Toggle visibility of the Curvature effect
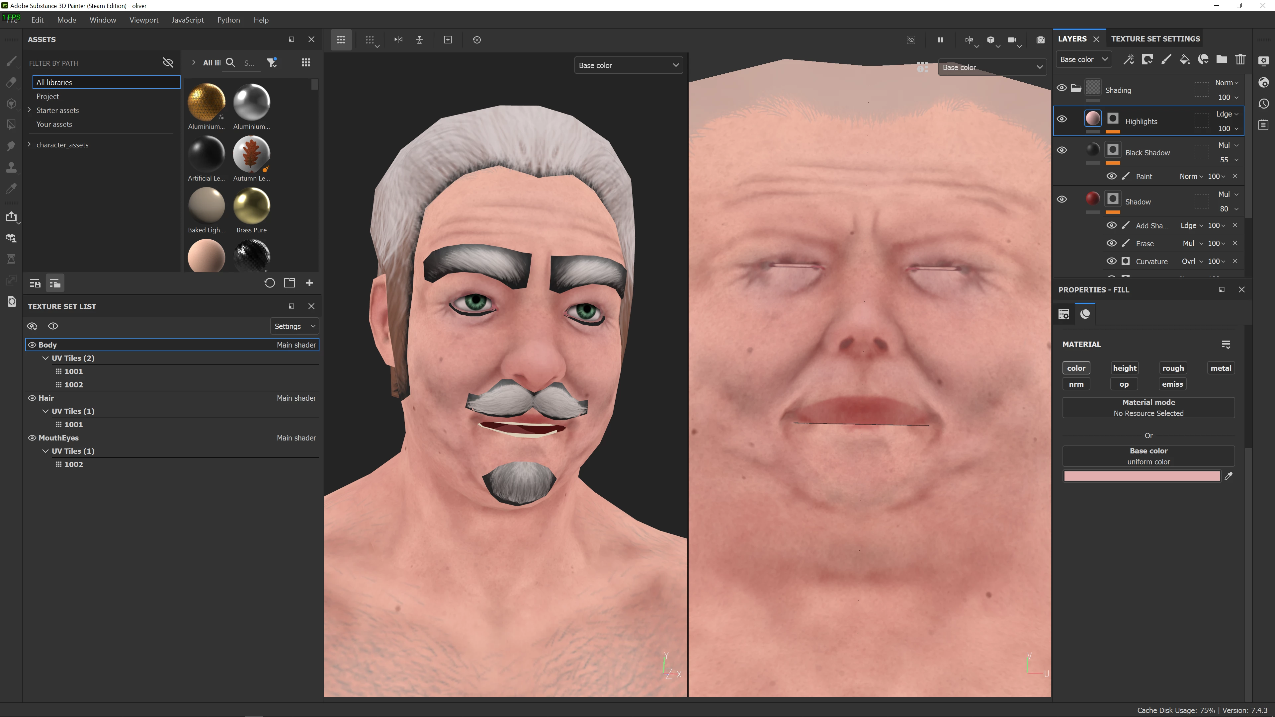This screenshot has height=717, width=1275. click(x=1111, y=261)
